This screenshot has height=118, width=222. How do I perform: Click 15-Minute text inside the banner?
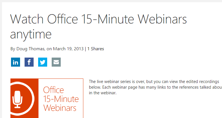(61, 99)
